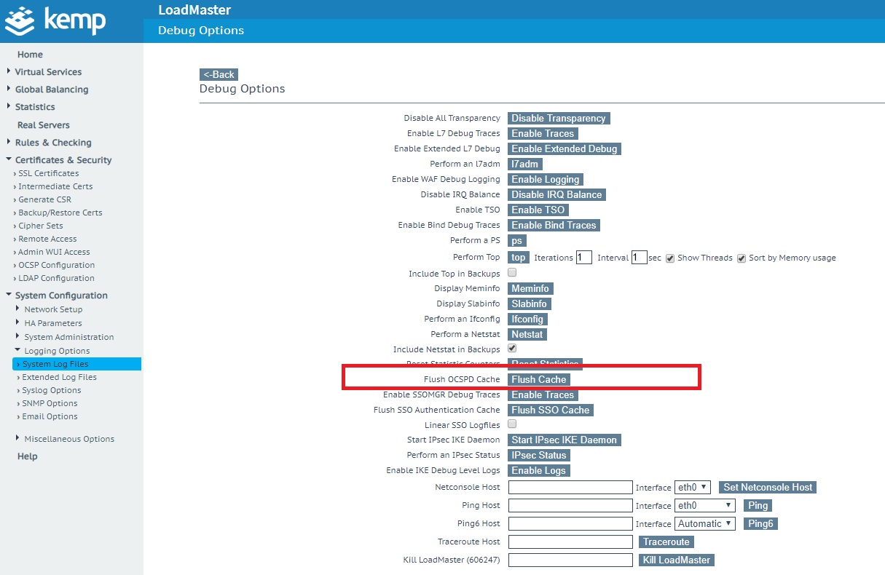Open Home in sidebar
The width and height of the screenshot is (885, 575).
(30, 55)
